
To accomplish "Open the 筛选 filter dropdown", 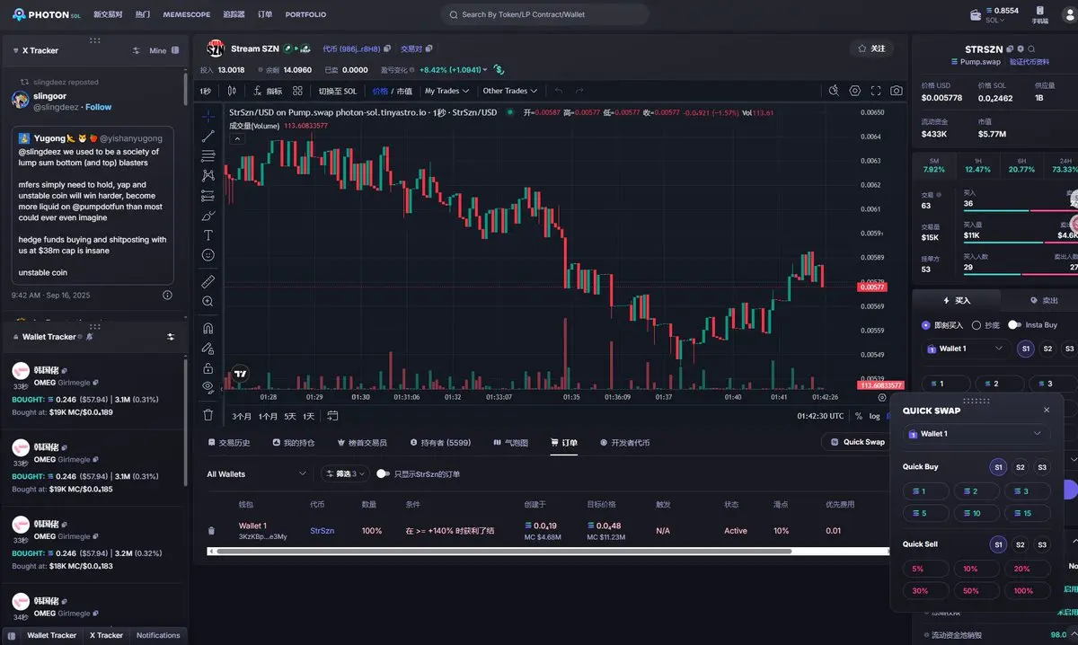I will 345,473.
